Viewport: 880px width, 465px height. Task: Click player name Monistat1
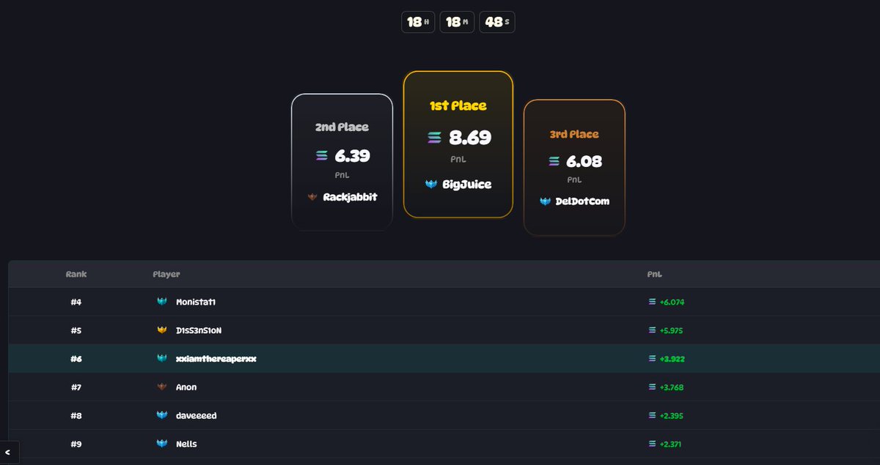[x=196, y=302]
